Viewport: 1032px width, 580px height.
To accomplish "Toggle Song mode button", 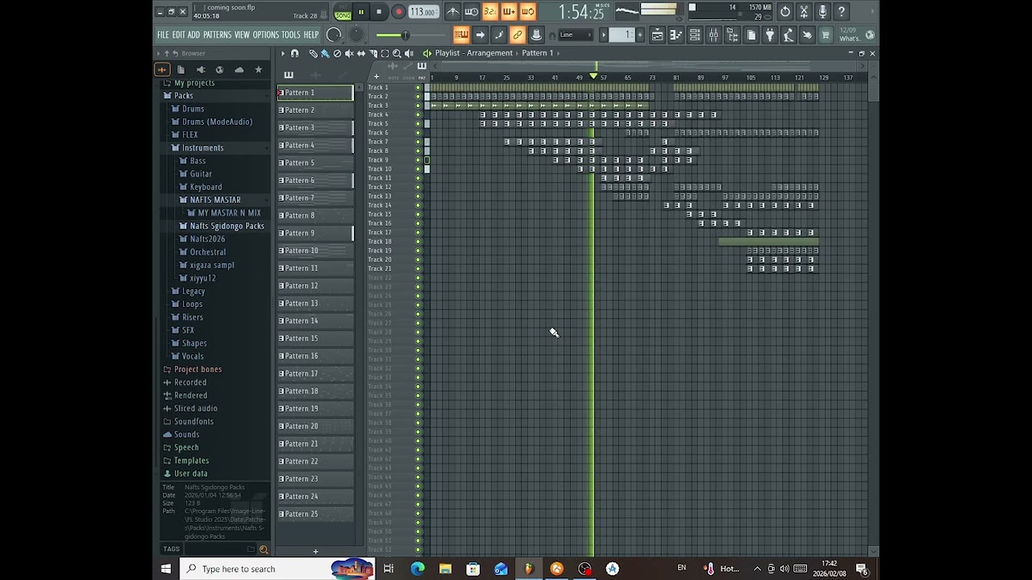I will 343,14.
